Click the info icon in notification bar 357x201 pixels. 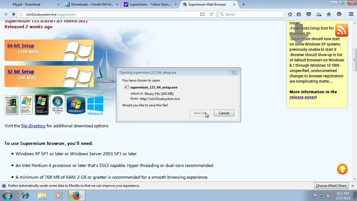pyautogui.click(x=4, y=186)
